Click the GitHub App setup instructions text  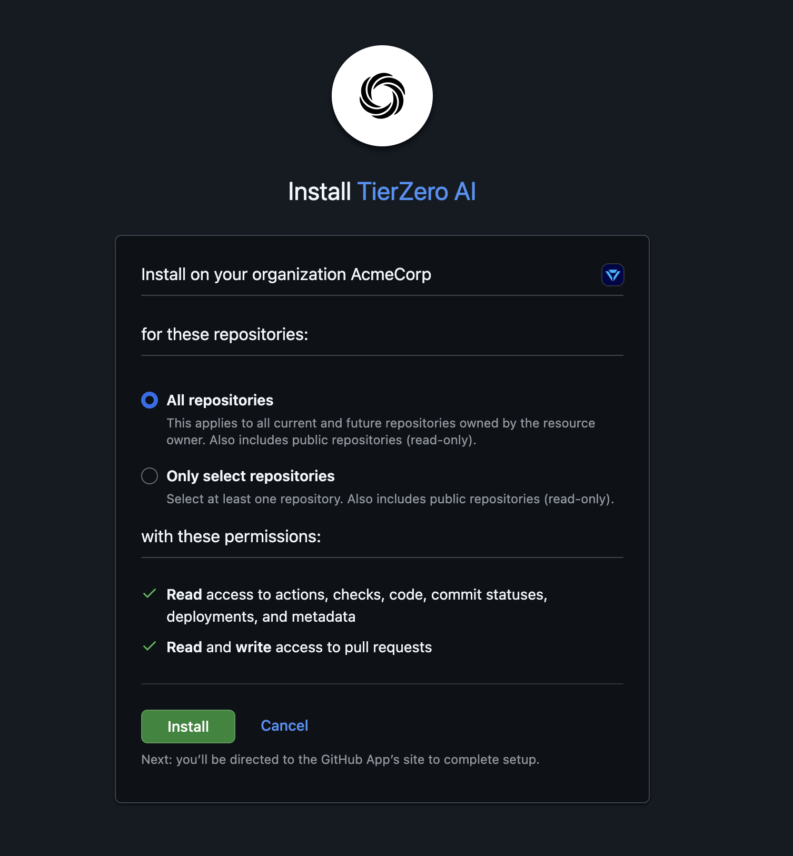point(340,760)
